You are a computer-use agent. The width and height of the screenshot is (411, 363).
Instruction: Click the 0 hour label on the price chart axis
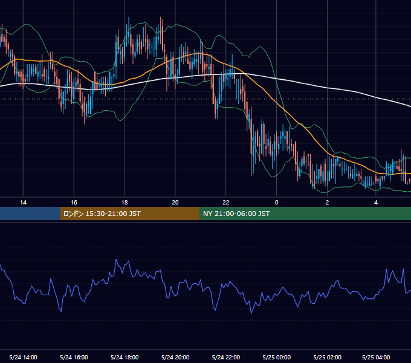tap(276, 203)
